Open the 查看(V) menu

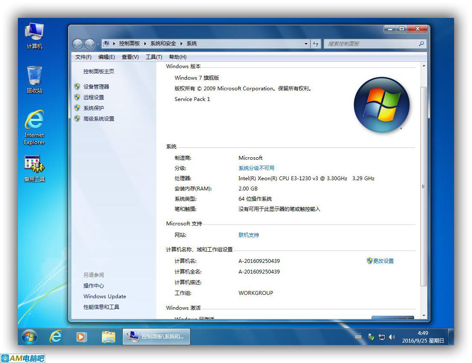click(130, 57)
